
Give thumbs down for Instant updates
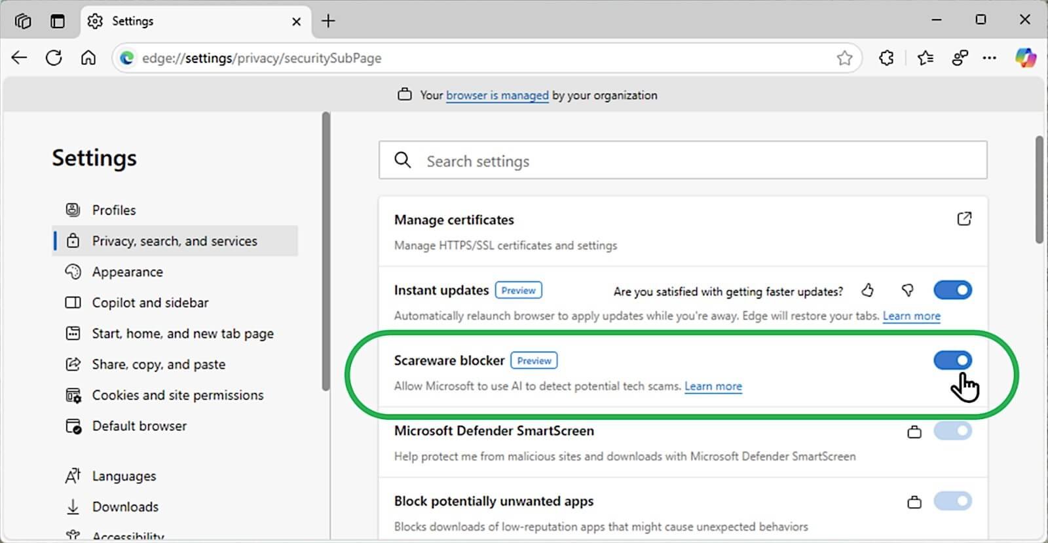tap(907, 290)
